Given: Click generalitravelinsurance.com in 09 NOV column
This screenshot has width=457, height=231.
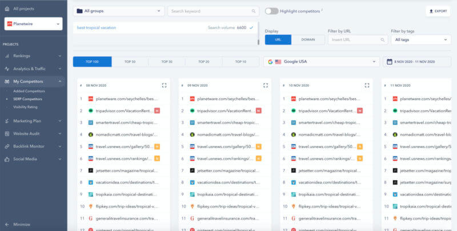Looking at the screenshot, I should pyautogui.click(x=228, y=218).
